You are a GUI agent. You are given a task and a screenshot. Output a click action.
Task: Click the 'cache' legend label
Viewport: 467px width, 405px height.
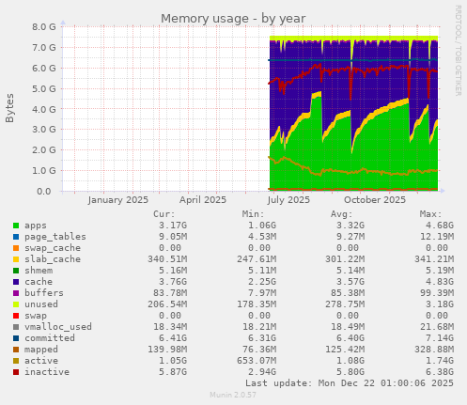39,282
